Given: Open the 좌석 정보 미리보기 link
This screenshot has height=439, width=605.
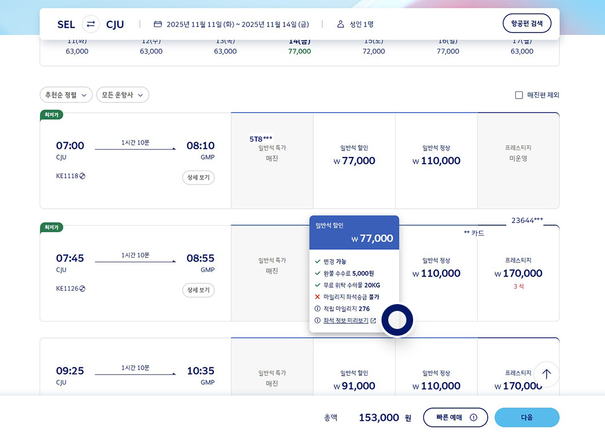Looking at the screenshot, I should (x=345, y=321).
